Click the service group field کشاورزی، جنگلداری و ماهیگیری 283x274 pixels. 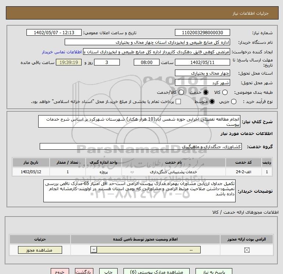coord(141,146)
